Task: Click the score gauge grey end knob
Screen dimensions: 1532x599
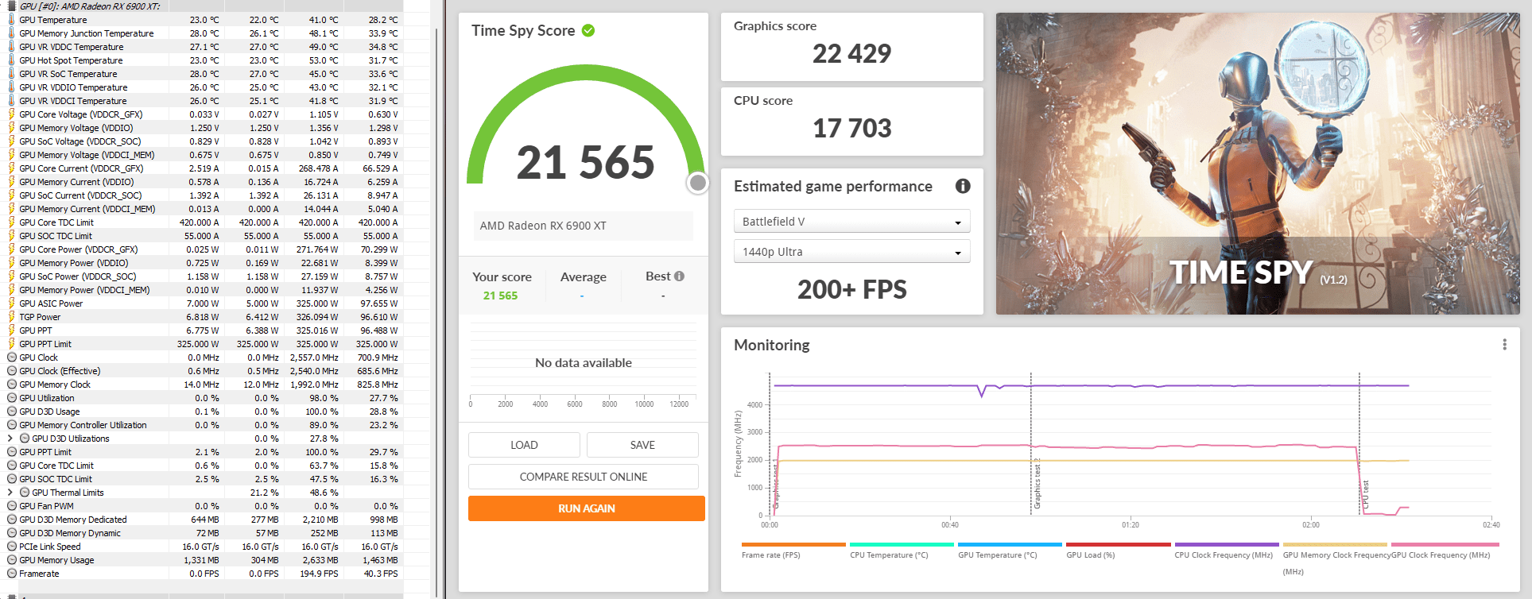Action: pos(698,184)
